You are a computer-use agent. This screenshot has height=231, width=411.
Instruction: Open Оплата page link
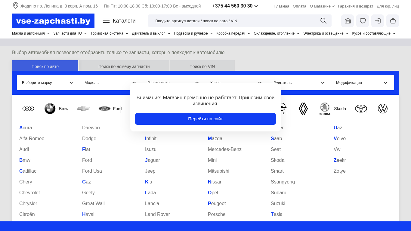[299, 6]
